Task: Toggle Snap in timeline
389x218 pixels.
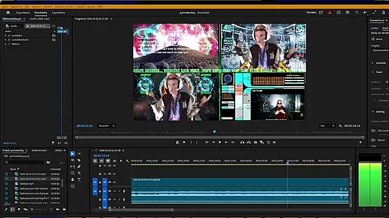Action: point(102,161)
